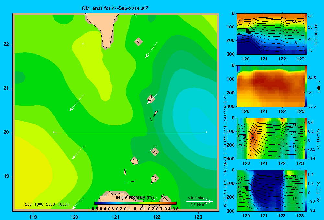Click the temperature color scale bar
This screenshot has height=220, width=324.
pyautogui.click(x=306, y=34)
